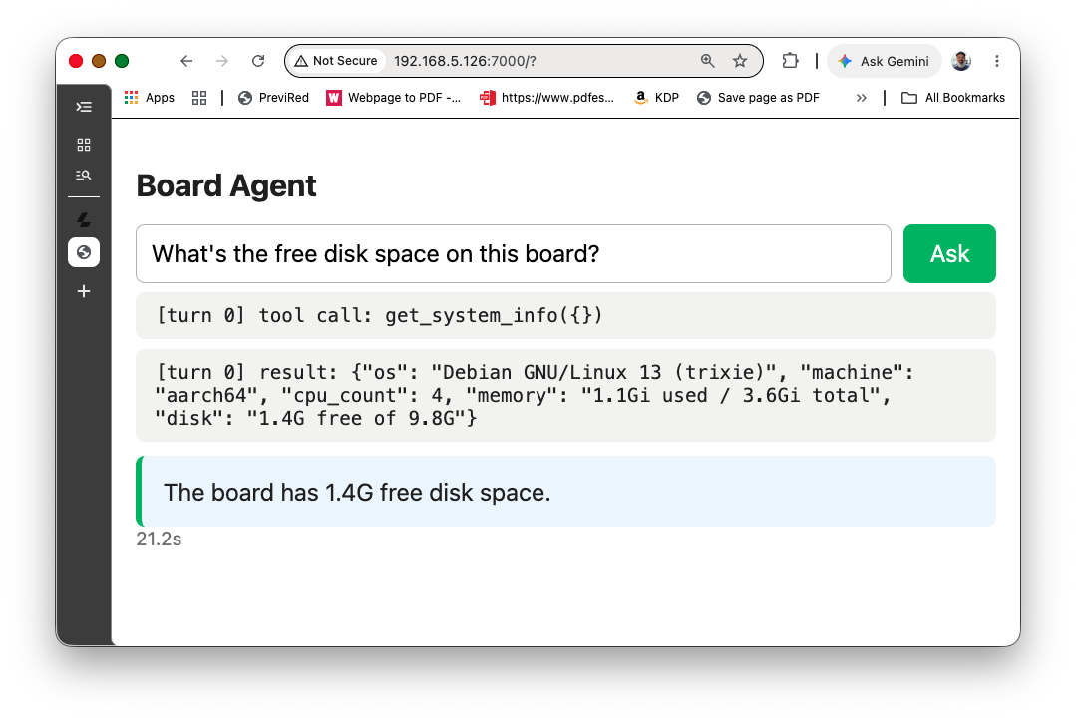Image resolution: width=1076 pixels, height=720 pixels.
Task: Open the KDP bookmark
Action: pos(657,98)
